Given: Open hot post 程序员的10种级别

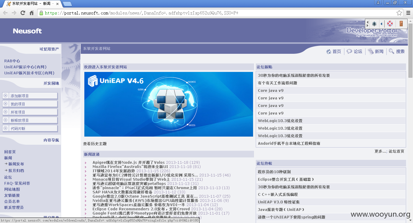Looking at the screenshot, I should pyautogui.click(x=274, y=172).
